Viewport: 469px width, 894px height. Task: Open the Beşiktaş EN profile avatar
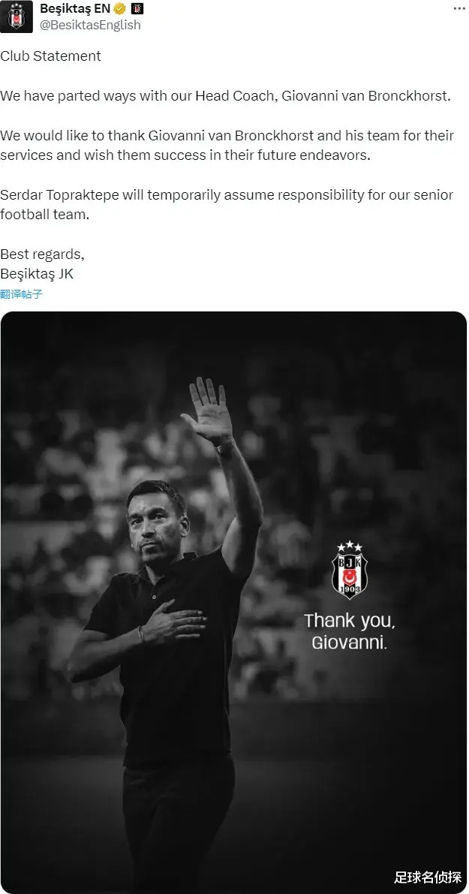point(17,17)
